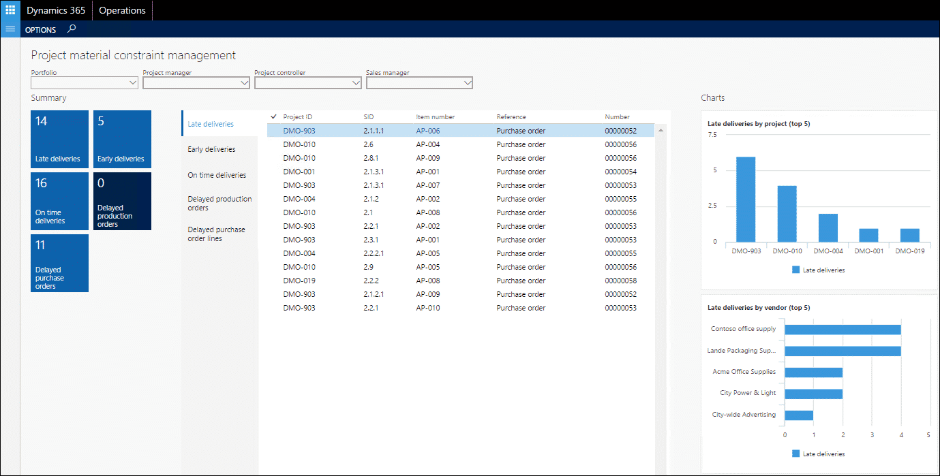Click the SID cell 2.1.2.1
The height and width of the screenshot is (476, 940).
[374, 294]
